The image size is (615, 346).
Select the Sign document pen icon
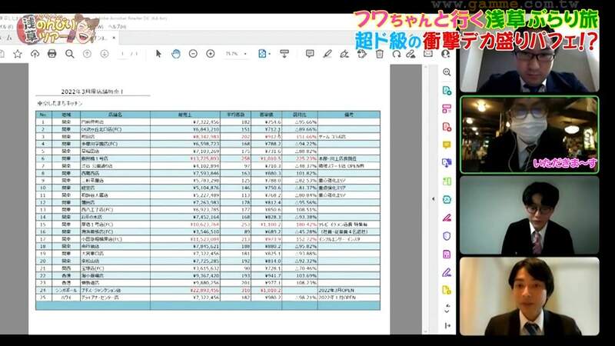click(x=344, y=54)
